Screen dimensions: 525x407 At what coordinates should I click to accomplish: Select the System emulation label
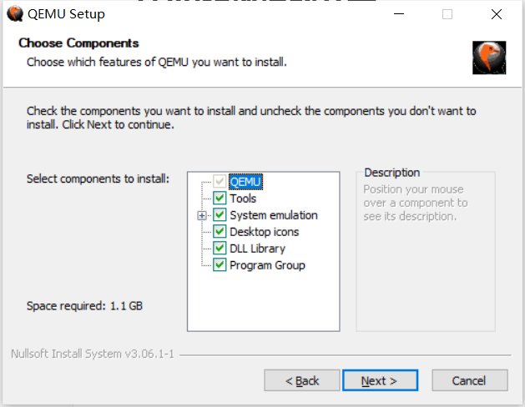(x=274, y=215)
